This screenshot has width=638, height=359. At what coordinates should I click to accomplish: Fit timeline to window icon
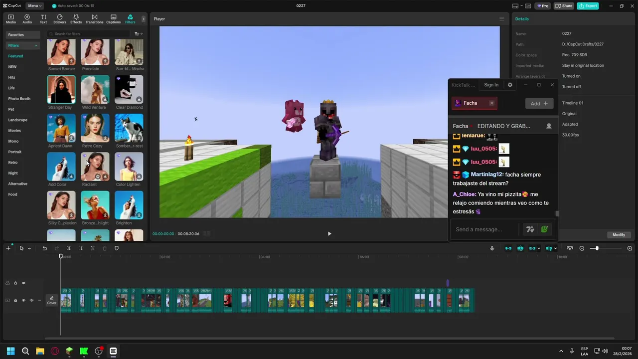(x=570, y=248)
